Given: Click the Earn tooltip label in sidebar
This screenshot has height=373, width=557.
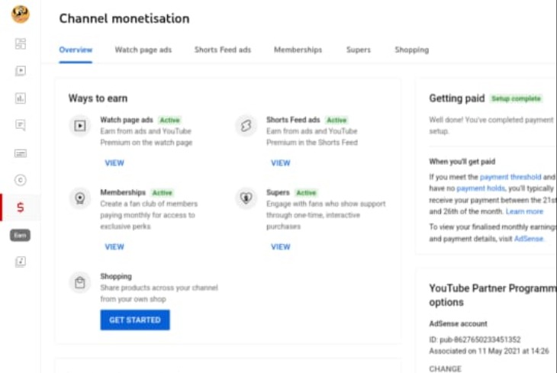Looking at the screenshot, I should [21, 235].
